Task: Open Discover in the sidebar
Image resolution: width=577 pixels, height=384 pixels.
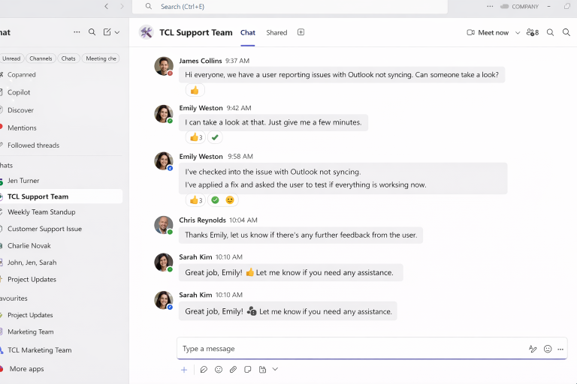Action: pos(20,109)
